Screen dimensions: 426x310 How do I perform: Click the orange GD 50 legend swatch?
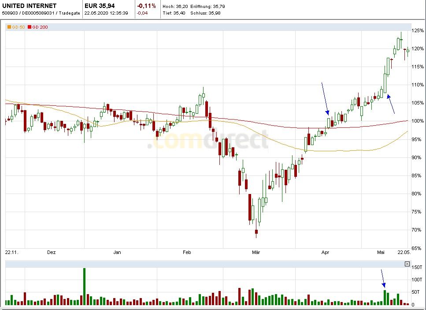tap(9, 27)
